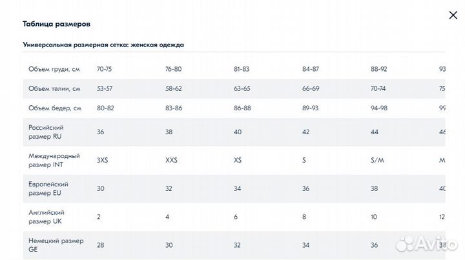465x260 pixels.
Task: Click the 'Универсальная размерная сетка: женская одежда' subtitle
Action: (x=103, y=45)
